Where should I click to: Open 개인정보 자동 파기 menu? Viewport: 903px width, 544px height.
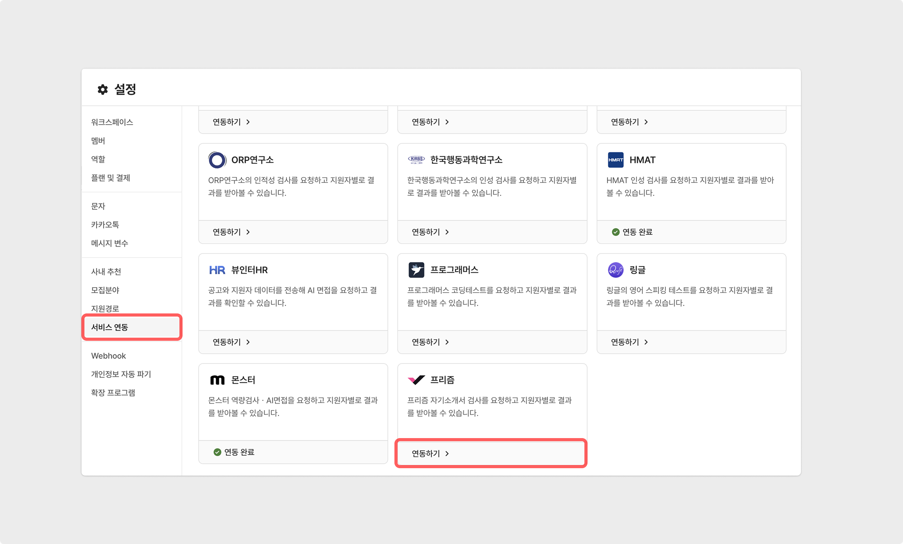coord(121,374)
